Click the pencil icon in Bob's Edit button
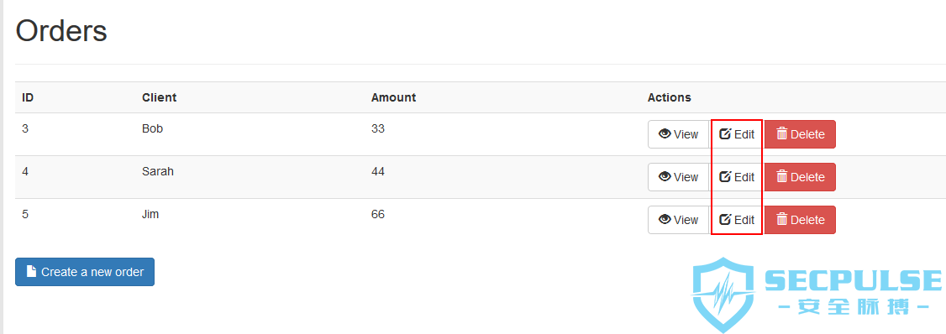The width and height of the screenshot is (946, 334). click(725, 133)
